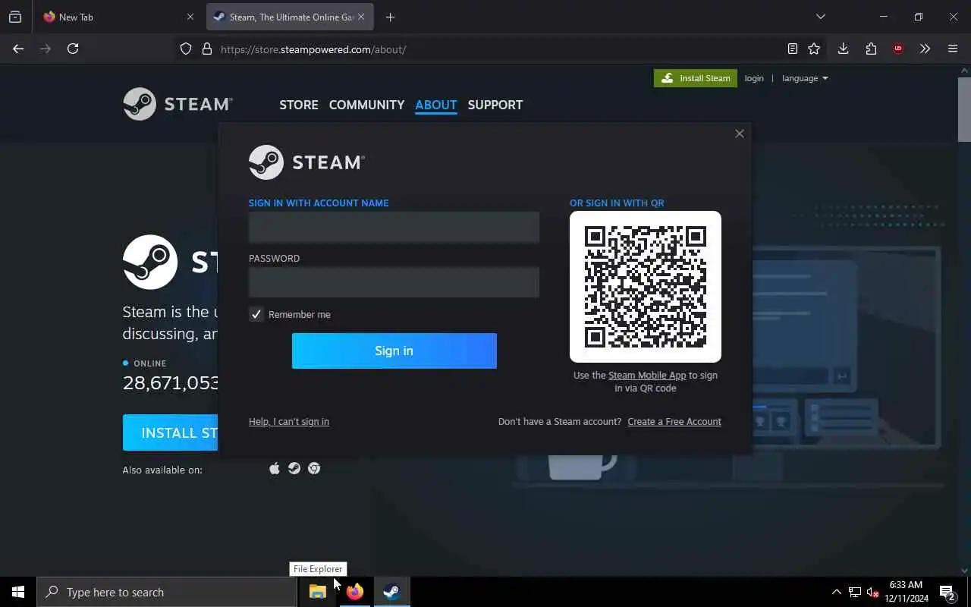The width and height of the screenshot is (971, 607).
Task: Open the language dropdown
Action: 805,78
